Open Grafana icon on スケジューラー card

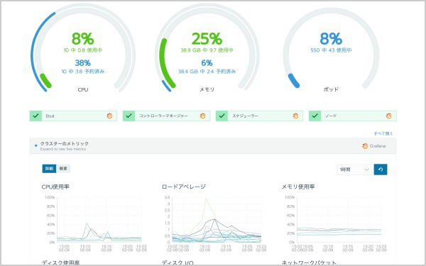click(295, 116)
